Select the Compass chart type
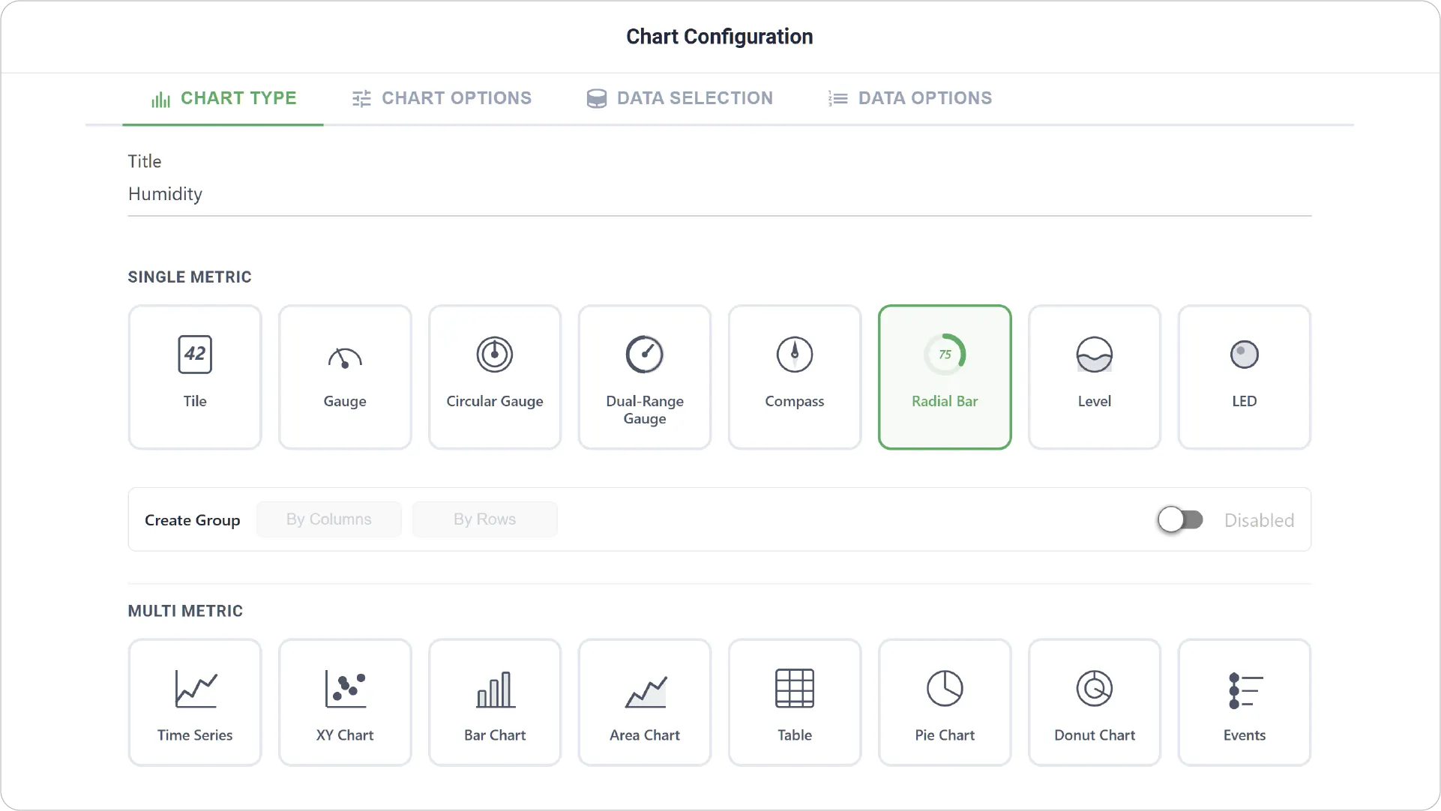The image size is (1441, 811). (x=795, y=377)
